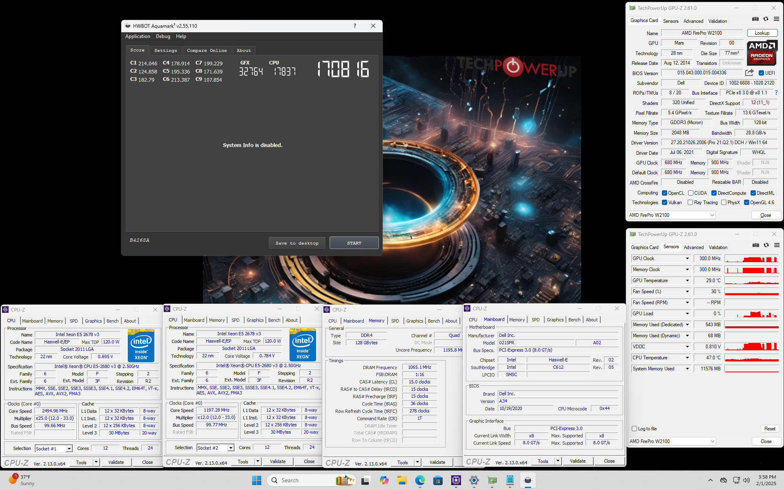Toggle the PhysX checkbox
The width and height of the screenshot is (784, 490).
(724, 203)
